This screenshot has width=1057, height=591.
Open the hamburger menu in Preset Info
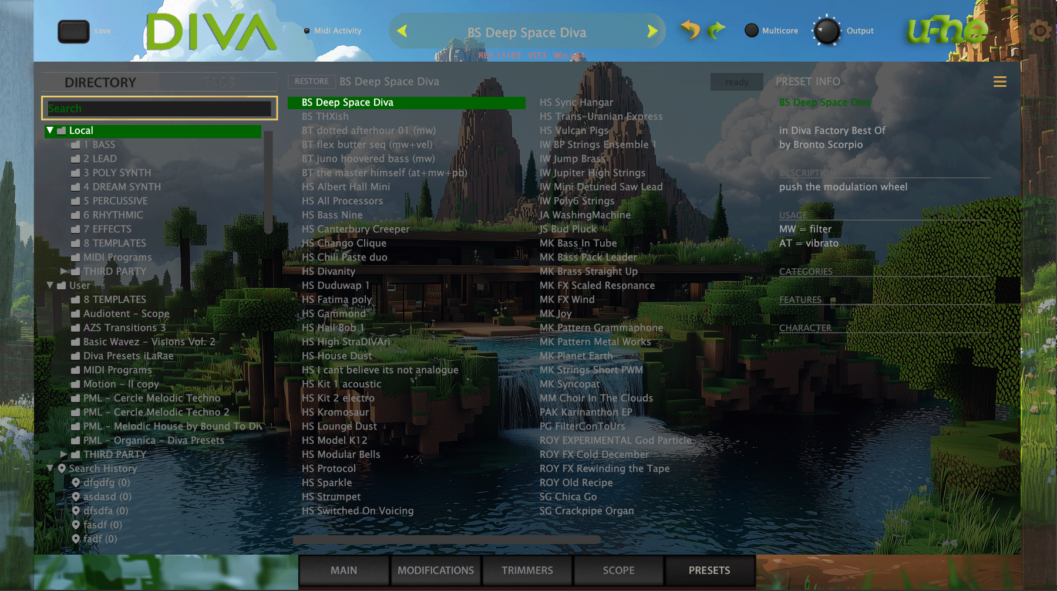(x=999, y=82)
